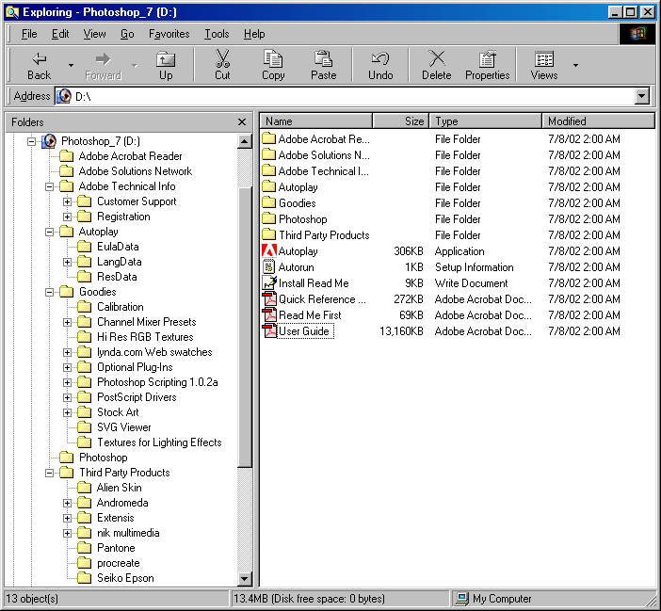Open the Views dropdown arrow

[x=575, y=65]
